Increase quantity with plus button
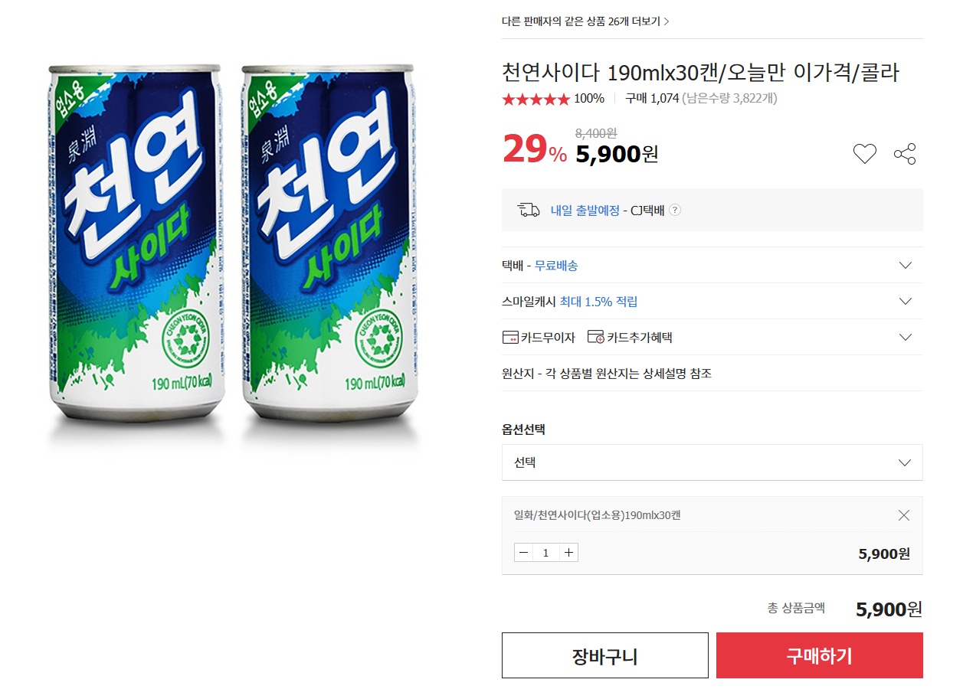The image size is (963, 699). pos(568,553)
